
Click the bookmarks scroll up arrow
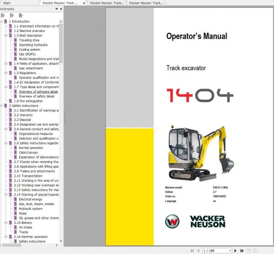(61, 21)
